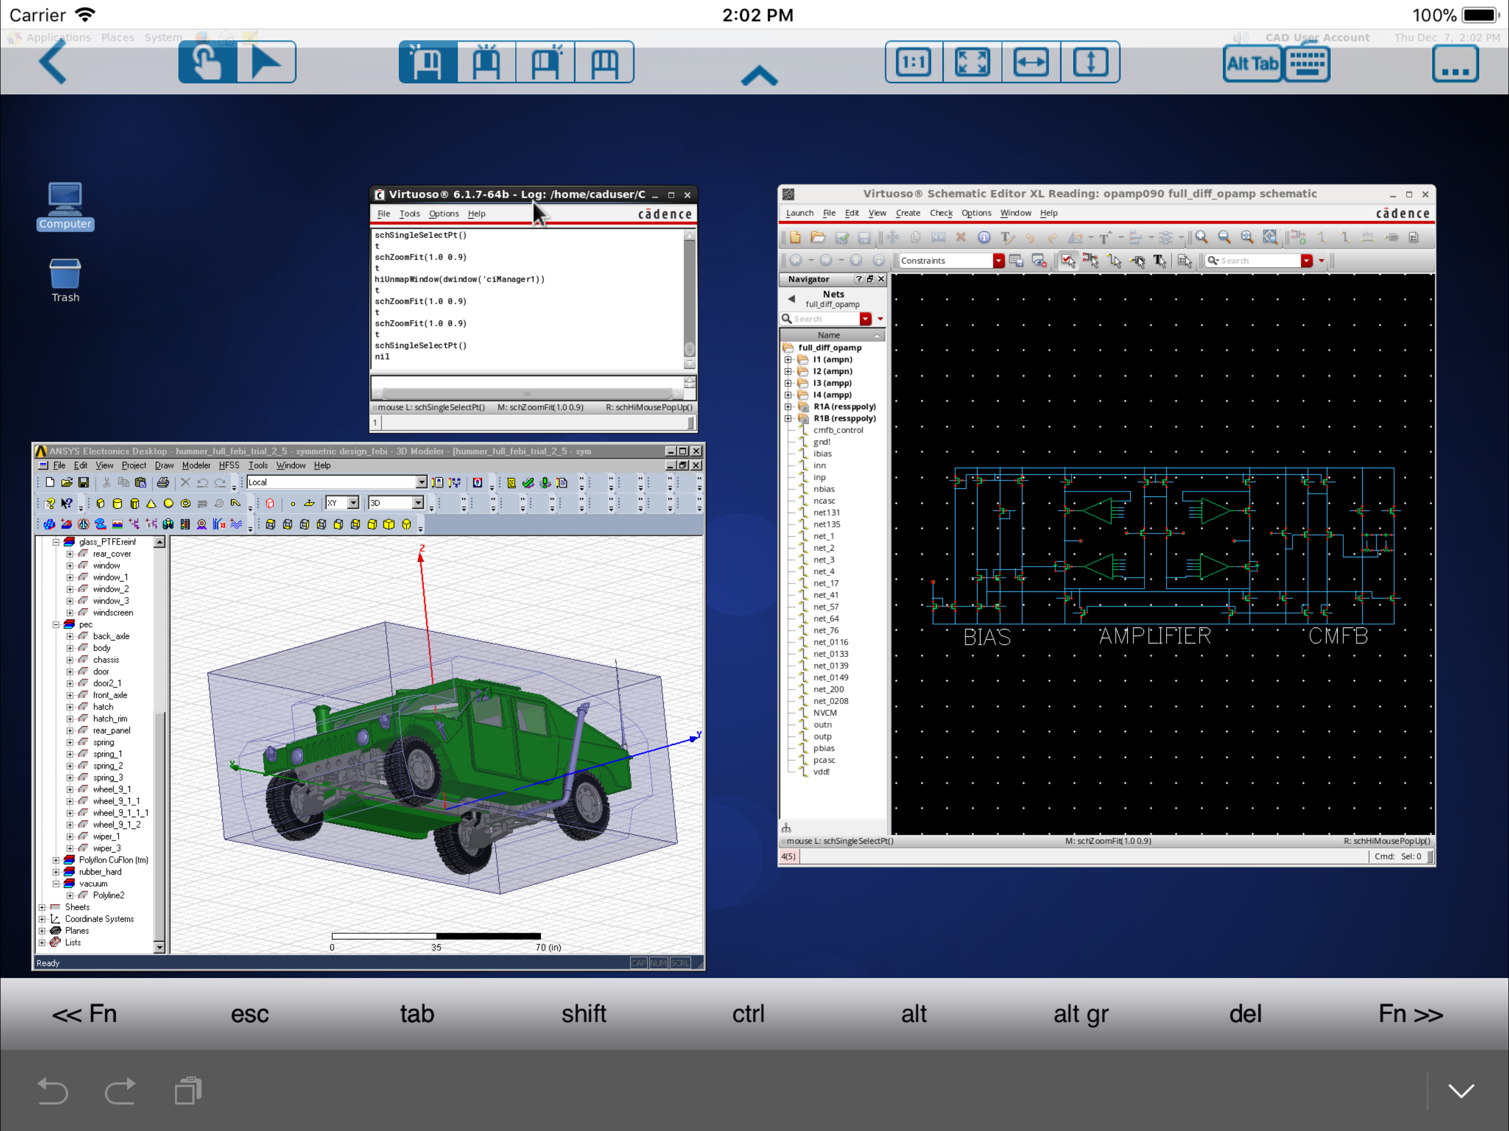Collapse the glass_PTFEreinf tree node
The width and height of the screenshot is (1509, 1131).
[x=56, y=542]
